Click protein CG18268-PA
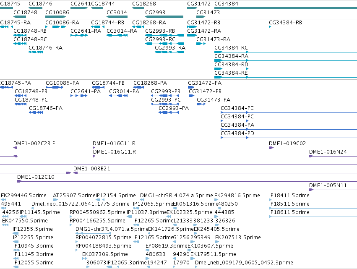 coord(139,87)
